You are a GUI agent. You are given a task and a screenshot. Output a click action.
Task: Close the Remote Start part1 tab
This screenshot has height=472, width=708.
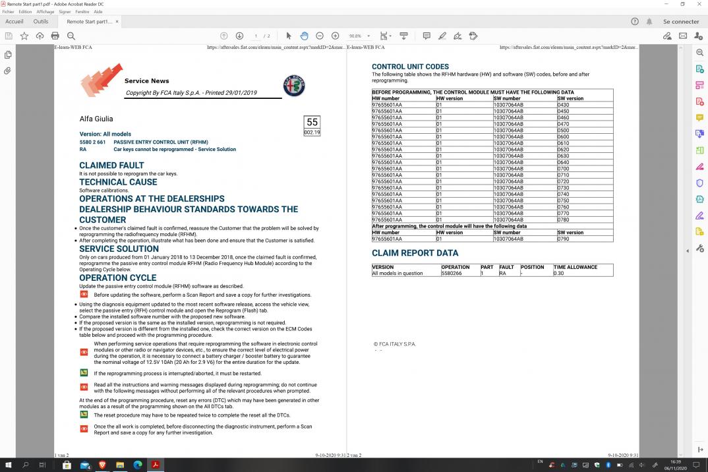tap(117, 22)
